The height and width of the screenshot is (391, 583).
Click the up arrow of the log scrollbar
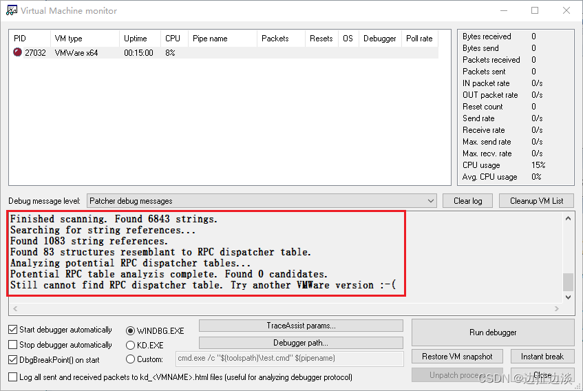[568, 218]
